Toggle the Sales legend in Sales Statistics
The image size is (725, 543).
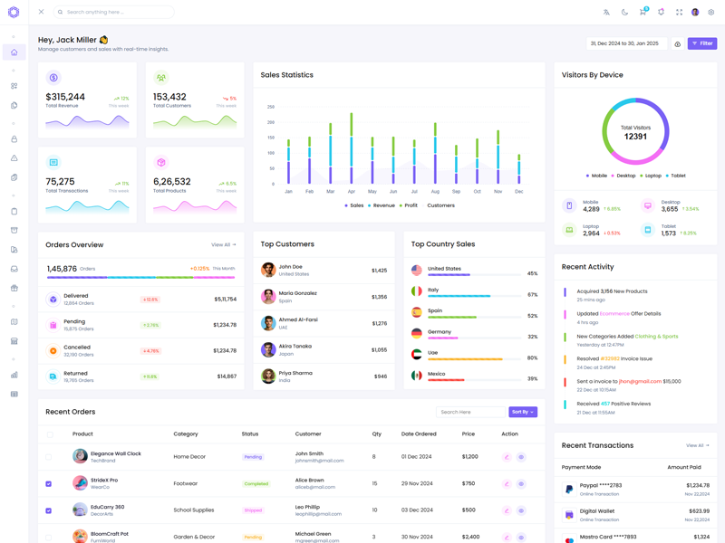tap(354, 205)
